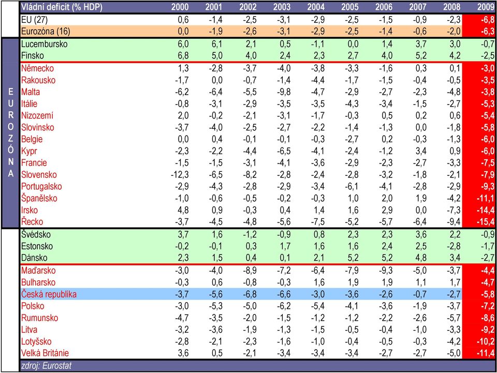
Task: Select EU (27) 2009 value -6,8
Action: pos(488,20)
